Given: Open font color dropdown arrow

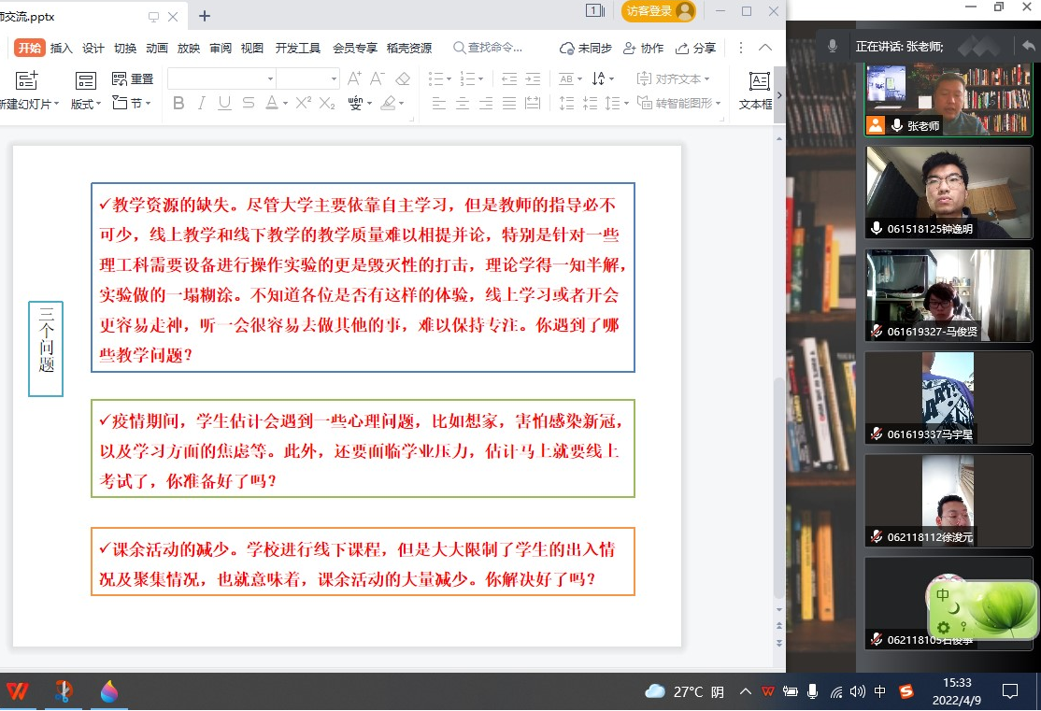Looking at the screenshot, I should tap(285, 104).
